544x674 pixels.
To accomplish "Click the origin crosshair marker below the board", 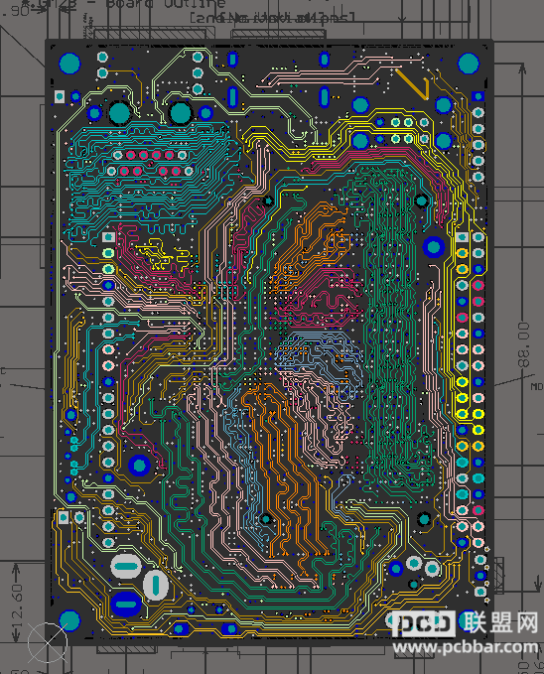I will tap(48, 642).
